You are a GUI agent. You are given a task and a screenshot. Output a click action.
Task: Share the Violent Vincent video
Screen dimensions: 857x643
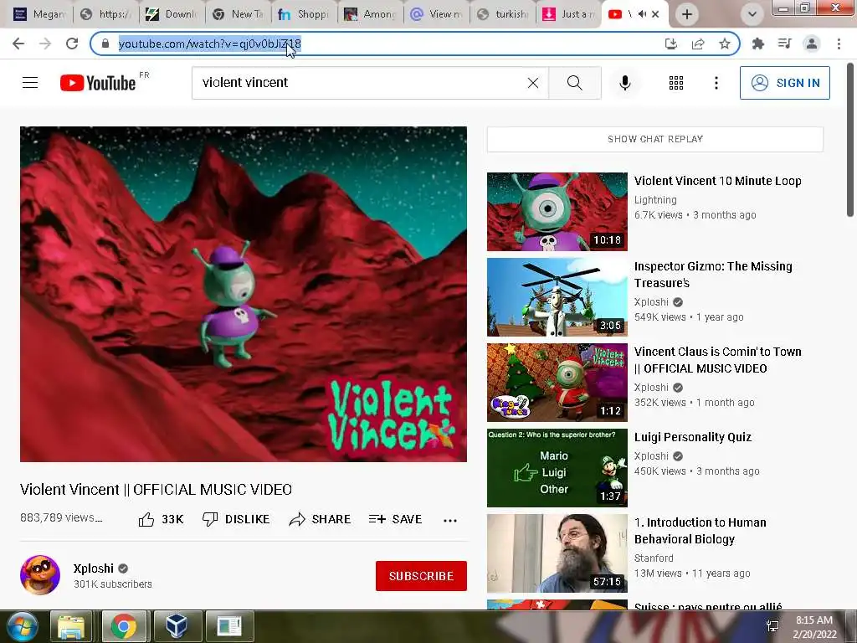[x=320, y=519]
